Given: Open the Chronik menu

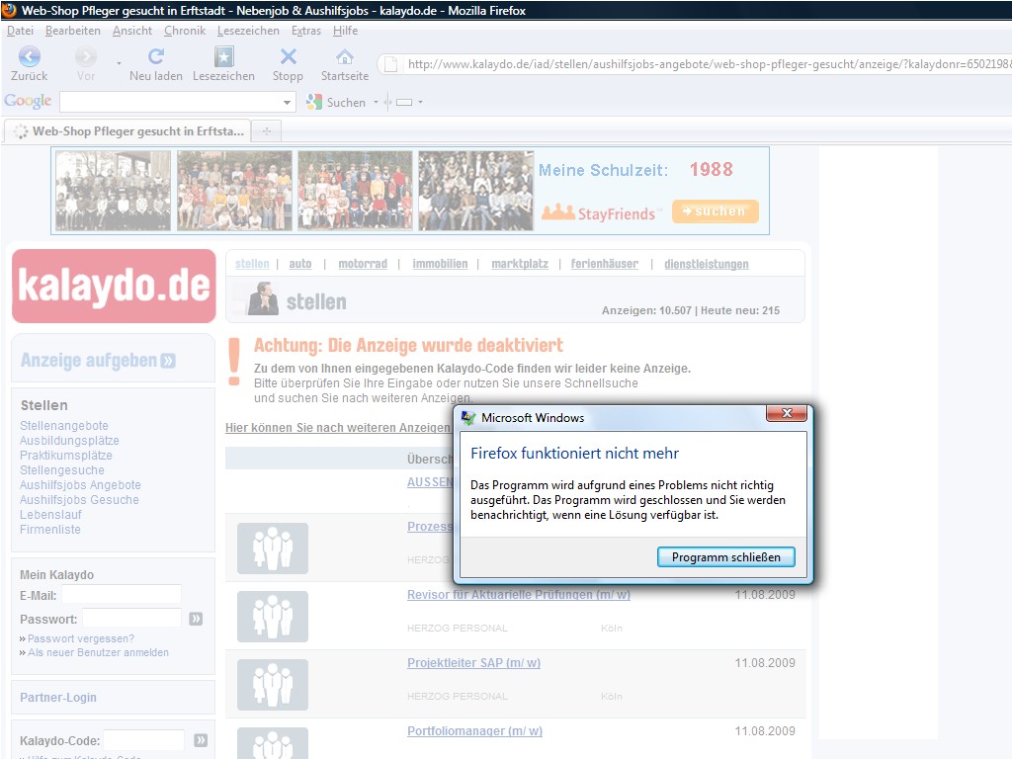Looking at the screenshot, I should click(x=185, y=31).
